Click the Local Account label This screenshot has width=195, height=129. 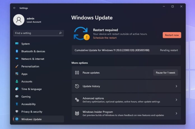point(34,22)
